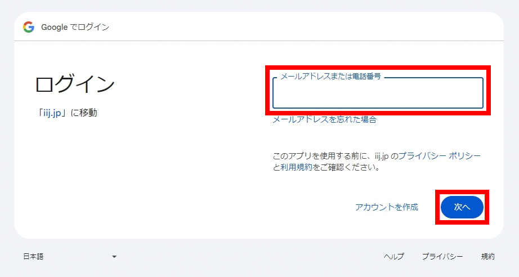Screen dimensions: 519x277
Task: Open the プライバシー footer link
Action: point(442,257)
